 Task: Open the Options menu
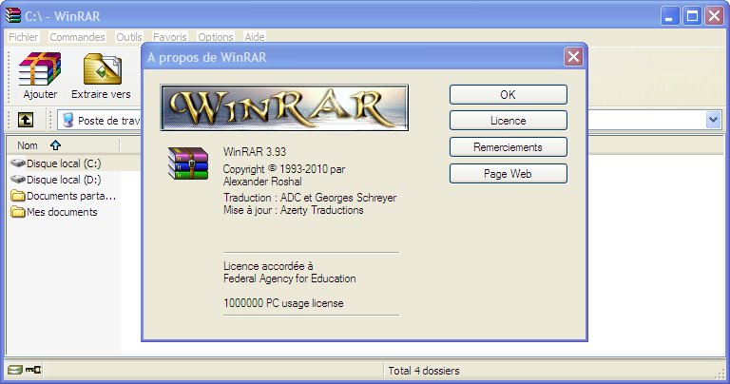216,37
